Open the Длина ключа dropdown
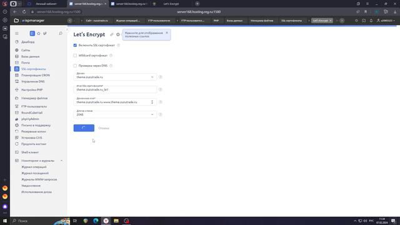This screenshot has width=400, height=225. coord(115,114)
